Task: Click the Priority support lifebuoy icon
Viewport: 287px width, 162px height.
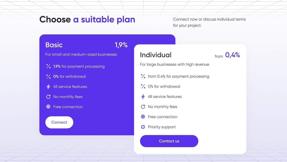Action: (x=143, y=127)
